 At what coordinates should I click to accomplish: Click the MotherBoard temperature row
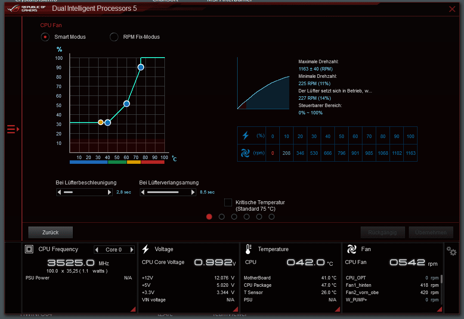point(290,278)
